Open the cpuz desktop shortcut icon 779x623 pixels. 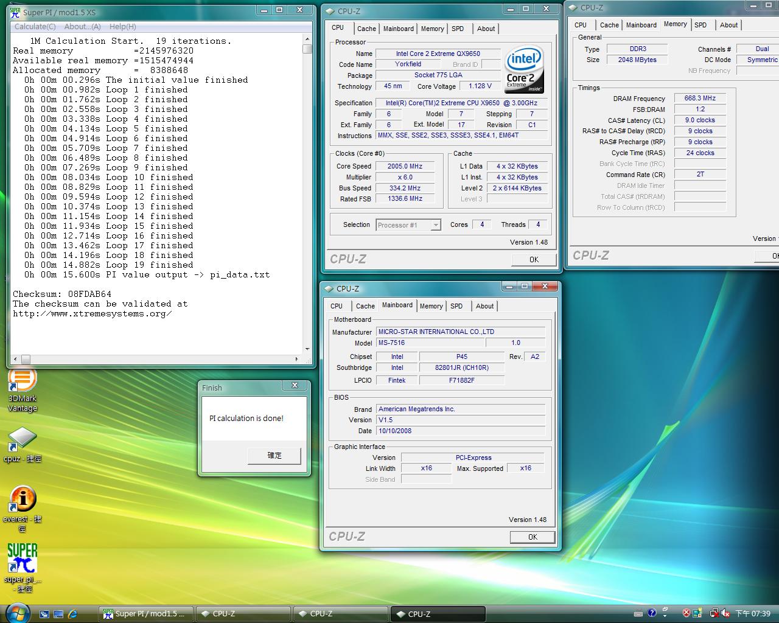(x=22, y=444)
